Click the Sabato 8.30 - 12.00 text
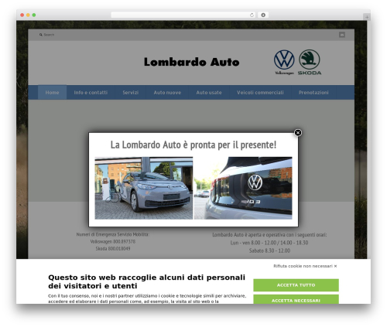387x327 pixels. (269, 250)
